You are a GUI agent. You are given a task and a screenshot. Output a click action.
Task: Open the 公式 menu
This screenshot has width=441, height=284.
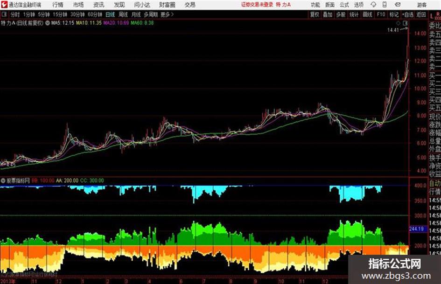[344, 5]
